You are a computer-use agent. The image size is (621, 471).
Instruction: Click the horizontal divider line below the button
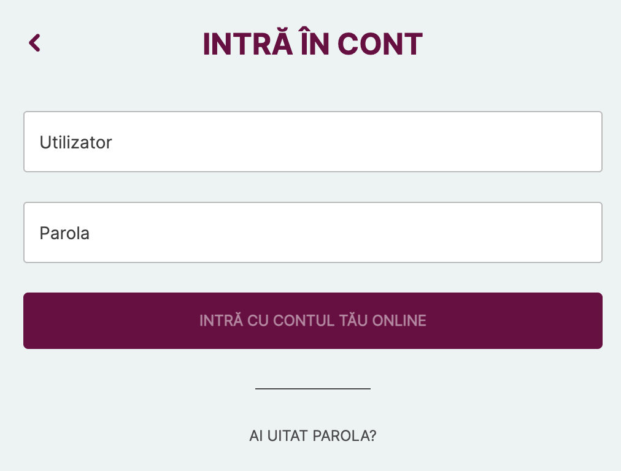[x=312, y=388]
